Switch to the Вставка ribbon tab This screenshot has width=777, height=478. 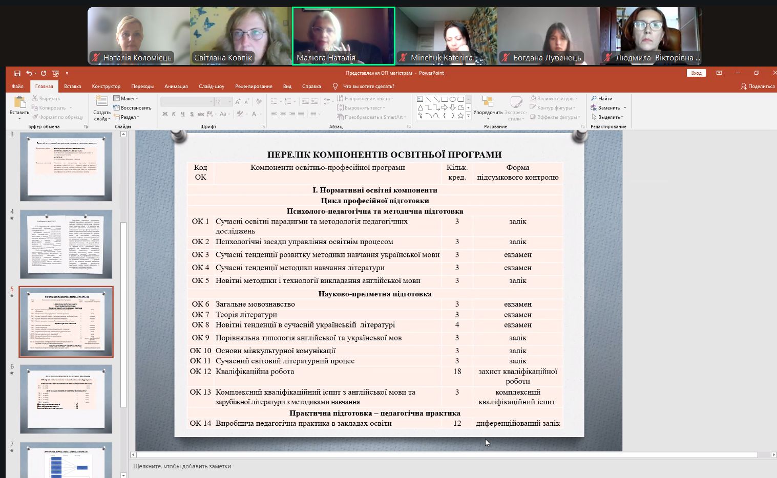point(72,86)
